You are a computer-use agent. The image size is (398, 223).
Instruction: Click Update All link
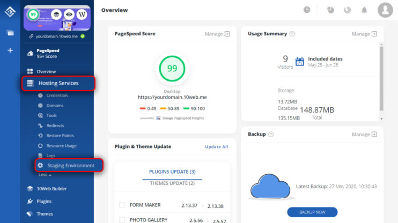click(217, 147)
